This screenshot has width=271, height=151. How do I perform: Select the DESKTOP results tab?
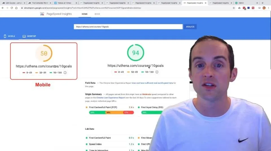(x=29, y=36)
